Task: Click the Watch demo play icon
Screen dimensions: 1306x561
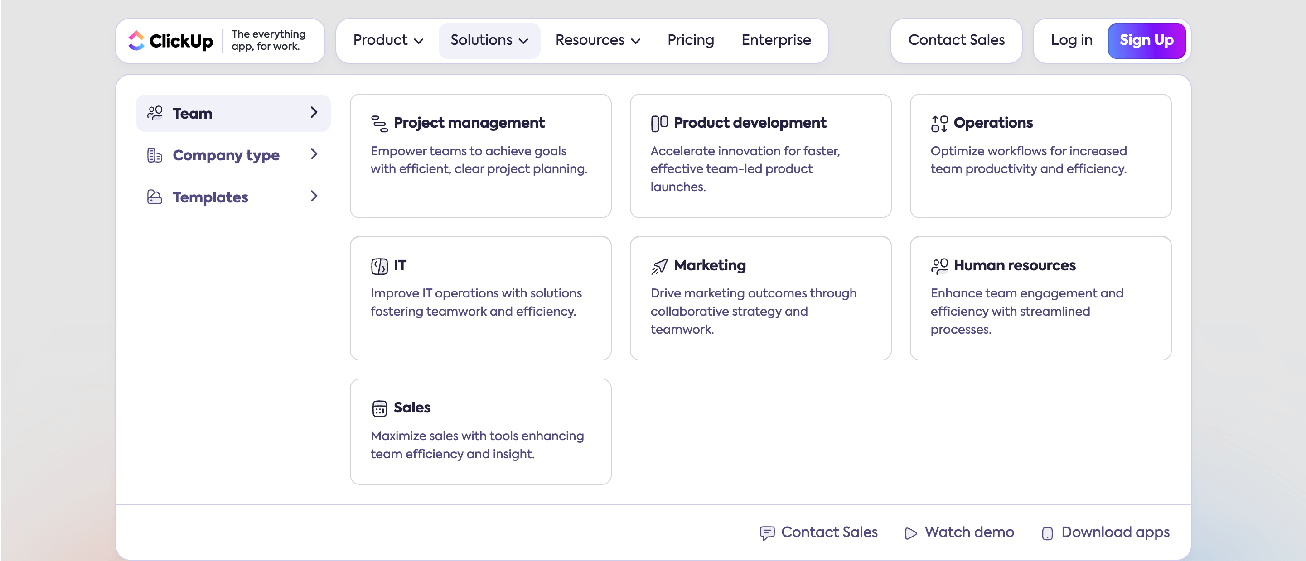Action: click(x=910, y=533)
